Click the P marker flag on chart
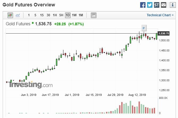The width and height of the screenshot is (178, 118). 144,28
